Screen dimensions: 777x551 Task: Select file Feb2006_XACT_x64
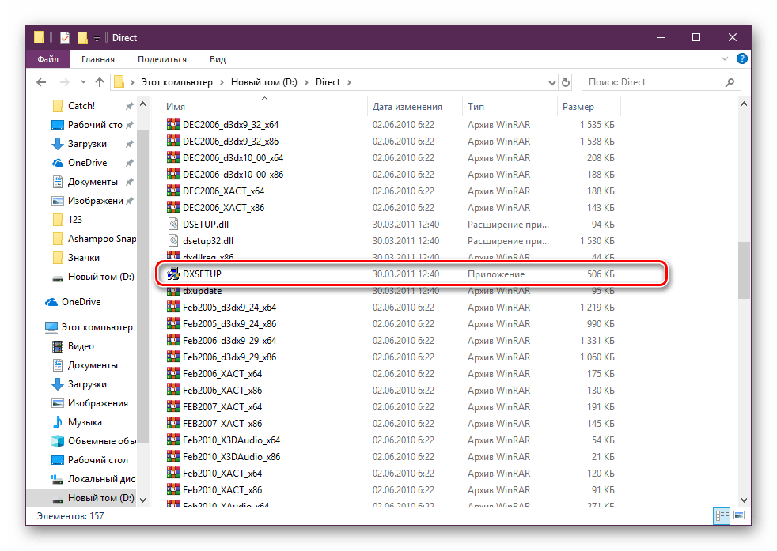pyautogui.click(x=222, y=374)
